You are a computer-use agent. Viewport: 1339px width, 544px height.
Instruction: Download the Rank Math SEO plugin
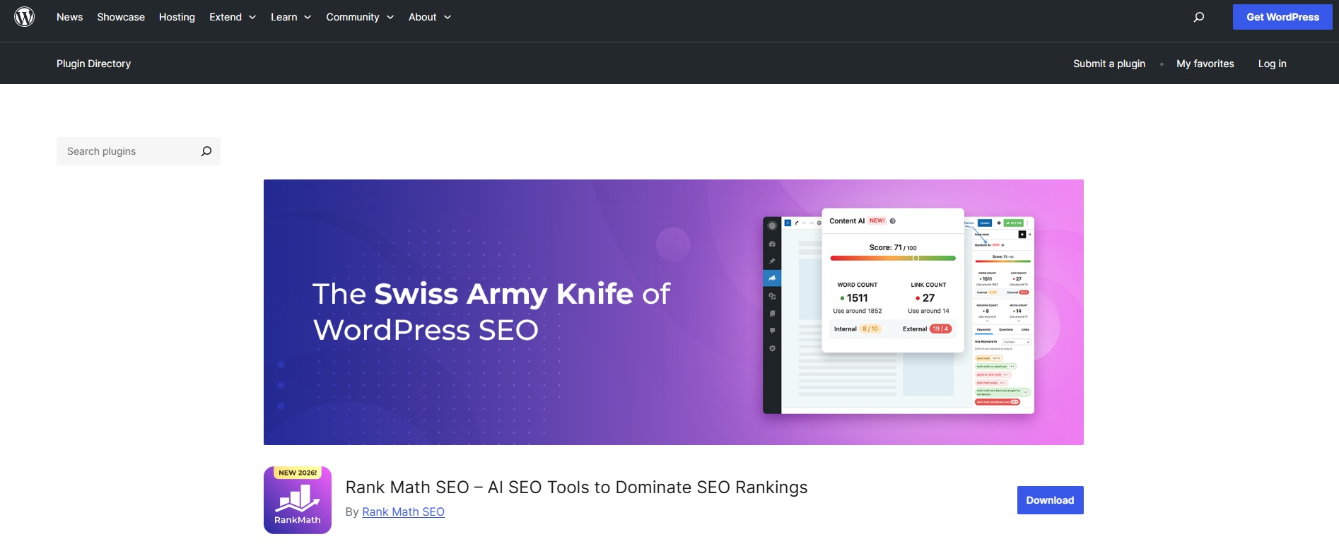(1050, 500)
